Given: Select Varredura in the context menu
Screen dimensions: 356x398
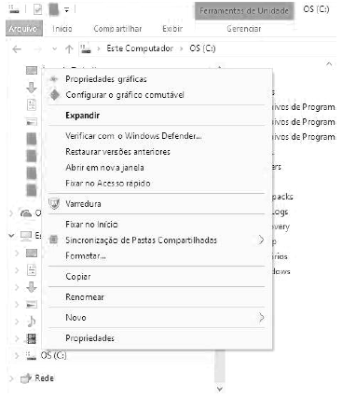Looking at the screenshot, I should point(157,204).
